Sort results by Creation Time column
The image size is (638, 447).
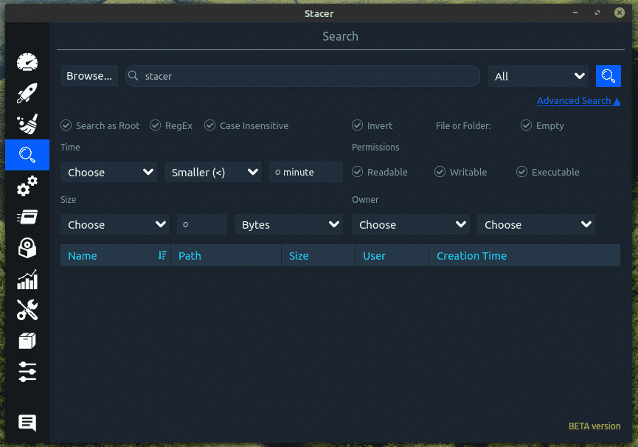coord(525,255)
